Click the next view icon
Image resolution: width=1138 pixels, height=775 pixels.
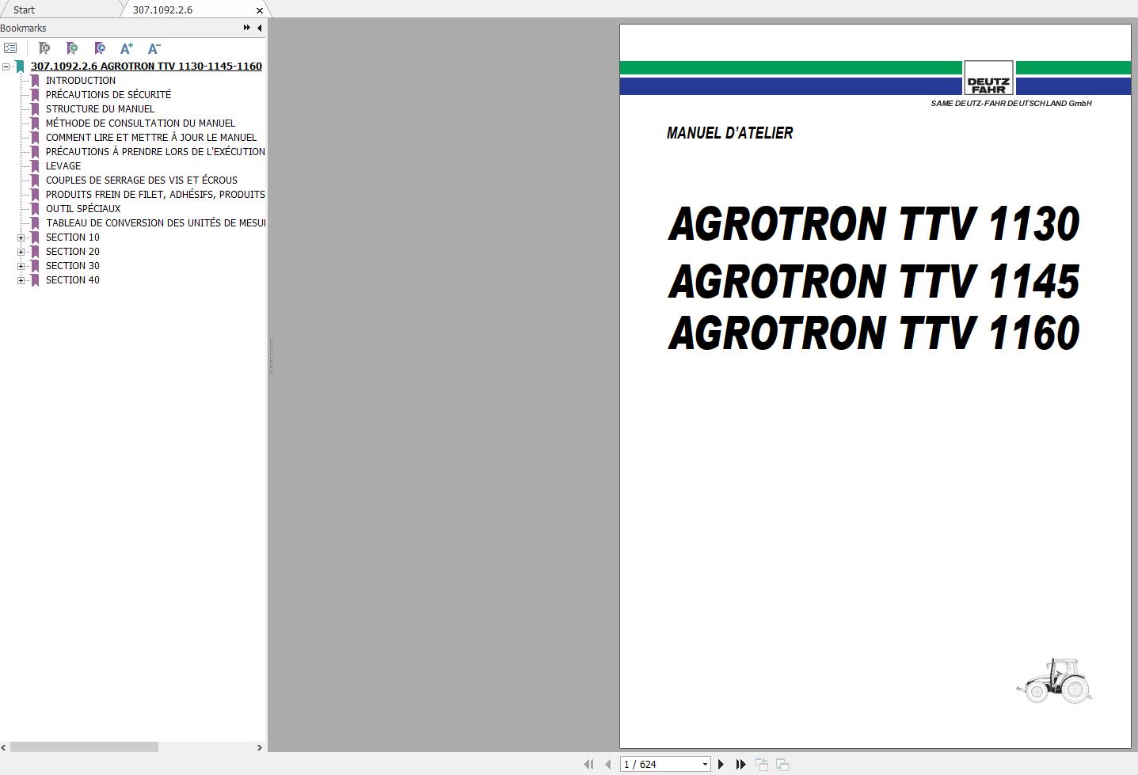pos(782,764)
